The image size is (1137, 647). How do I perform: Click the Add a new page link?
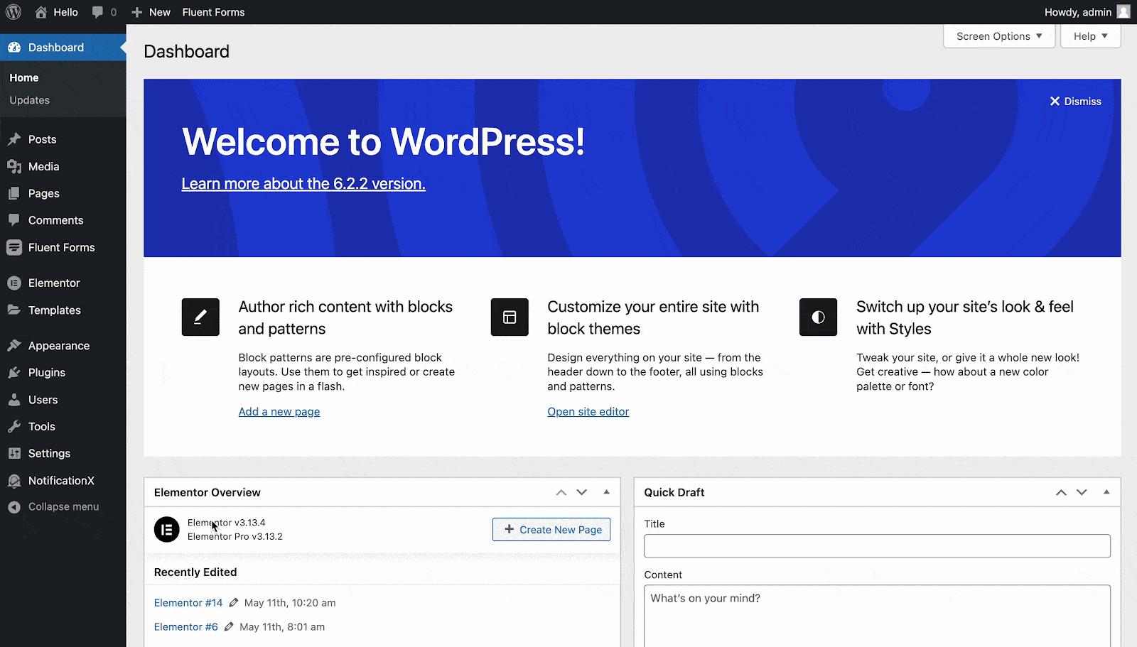point(279,411)
